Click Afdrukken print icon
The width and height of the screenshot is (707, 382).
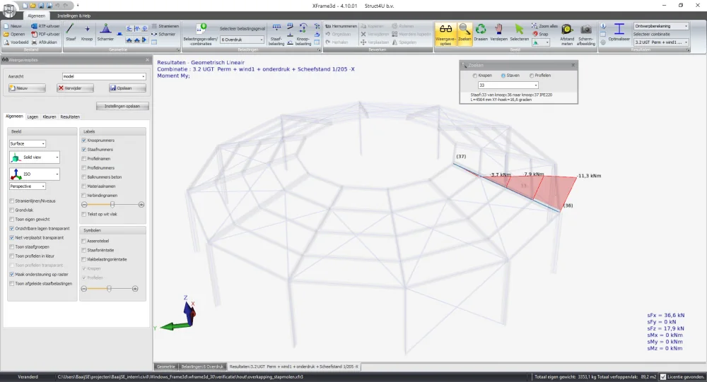(44, 42)
